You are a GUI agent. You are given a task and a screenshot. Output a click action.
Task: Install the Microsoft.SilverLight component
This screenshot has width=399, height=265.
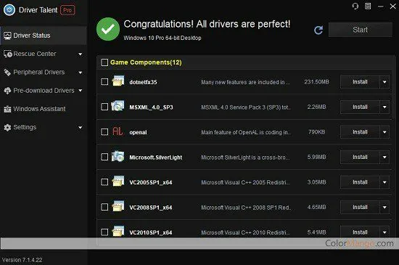360,157
